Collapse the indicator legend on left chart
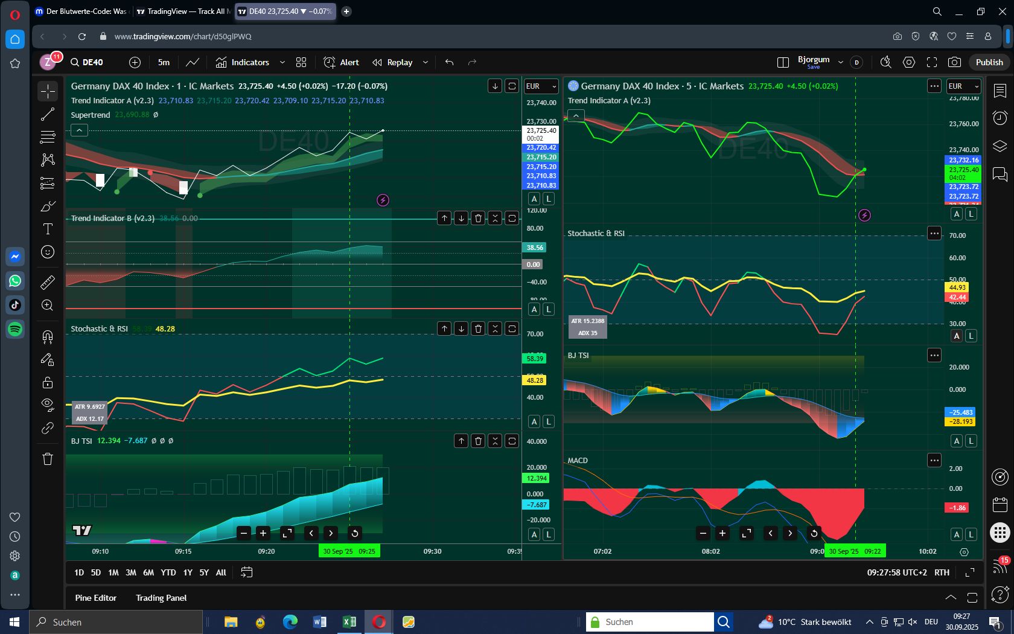This screenshot has height=634, width=1014. pyautogui.click(x=79, y=130)
